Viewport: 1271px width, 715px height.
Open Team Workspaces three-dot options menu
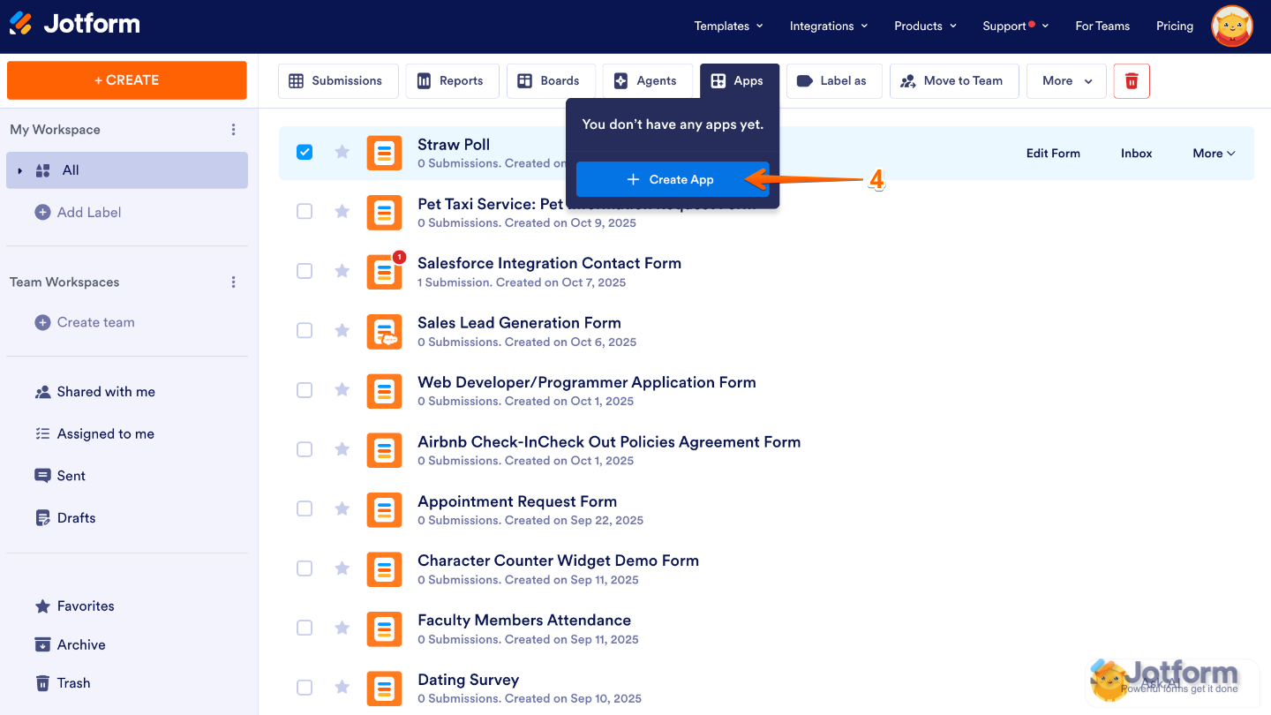[x=233, y=282]
